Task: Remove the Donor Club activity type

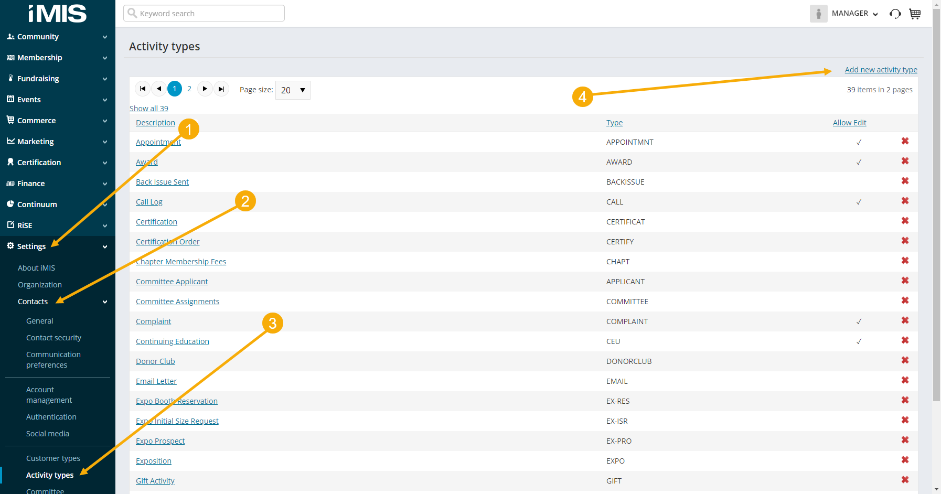Action: click(905, 360)
